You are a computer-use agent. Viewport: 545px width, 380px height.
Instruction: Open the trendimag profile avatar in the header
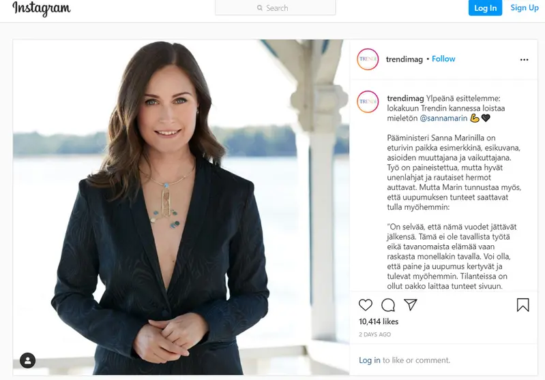click(x=368, y=59)
